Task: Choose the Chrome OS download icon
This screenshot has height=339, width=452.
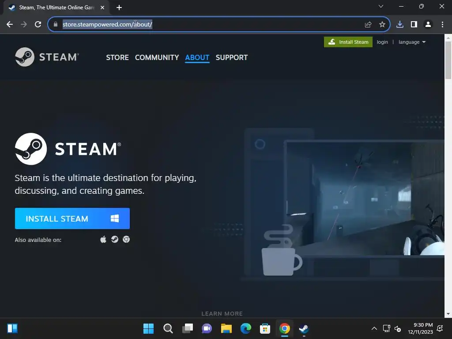Action: tap(126, 239)
